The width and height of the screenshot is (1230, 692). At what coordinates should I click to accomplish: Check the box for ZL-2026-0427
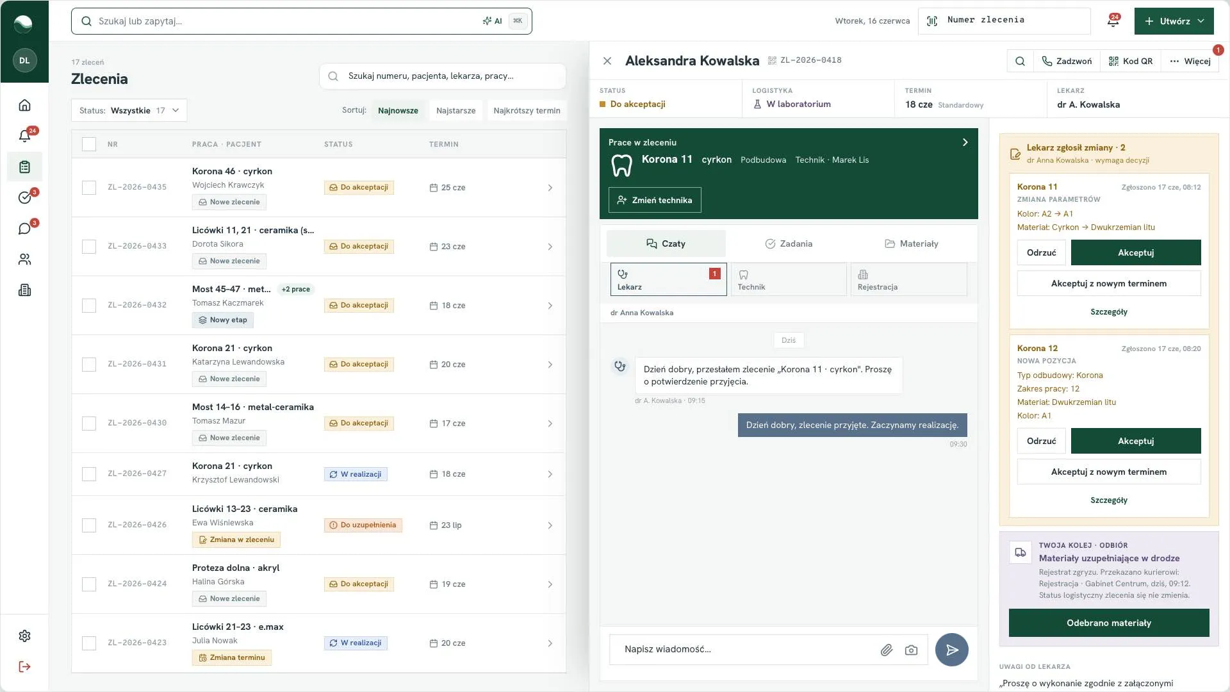[89, 474]
